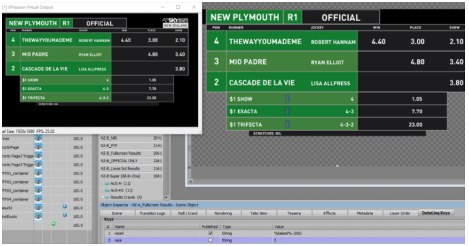Select the raceX key name cell
The height and width of the screenshot is (246, 469).
coord(157,233)
